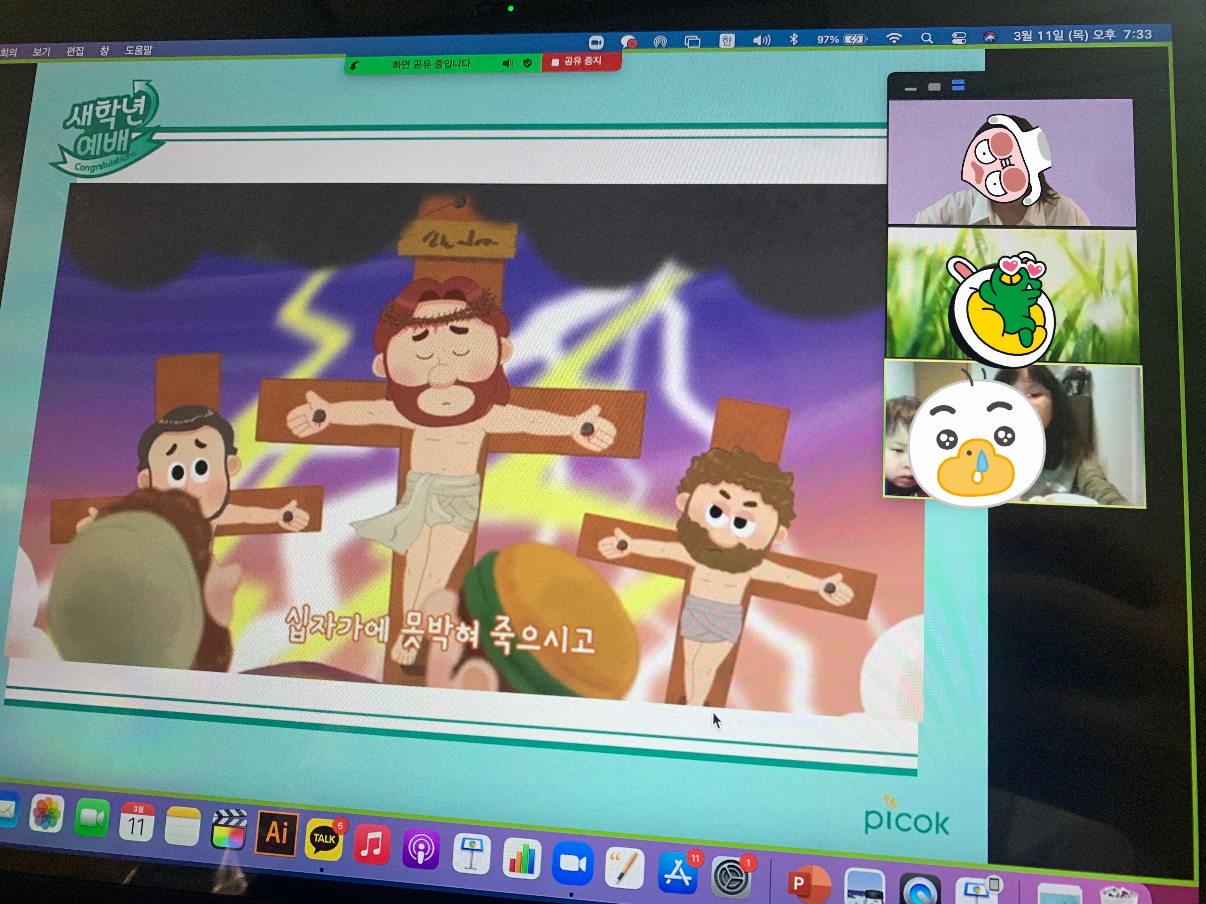Viewport: 1206px width, 904px height.
Task: Click the arrow icon at the sharing bar's left end
Action: (x=354, y=66)
